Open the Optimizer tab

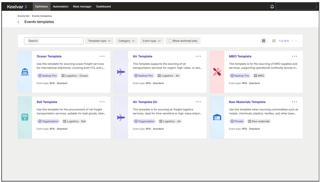coord(42,7)
